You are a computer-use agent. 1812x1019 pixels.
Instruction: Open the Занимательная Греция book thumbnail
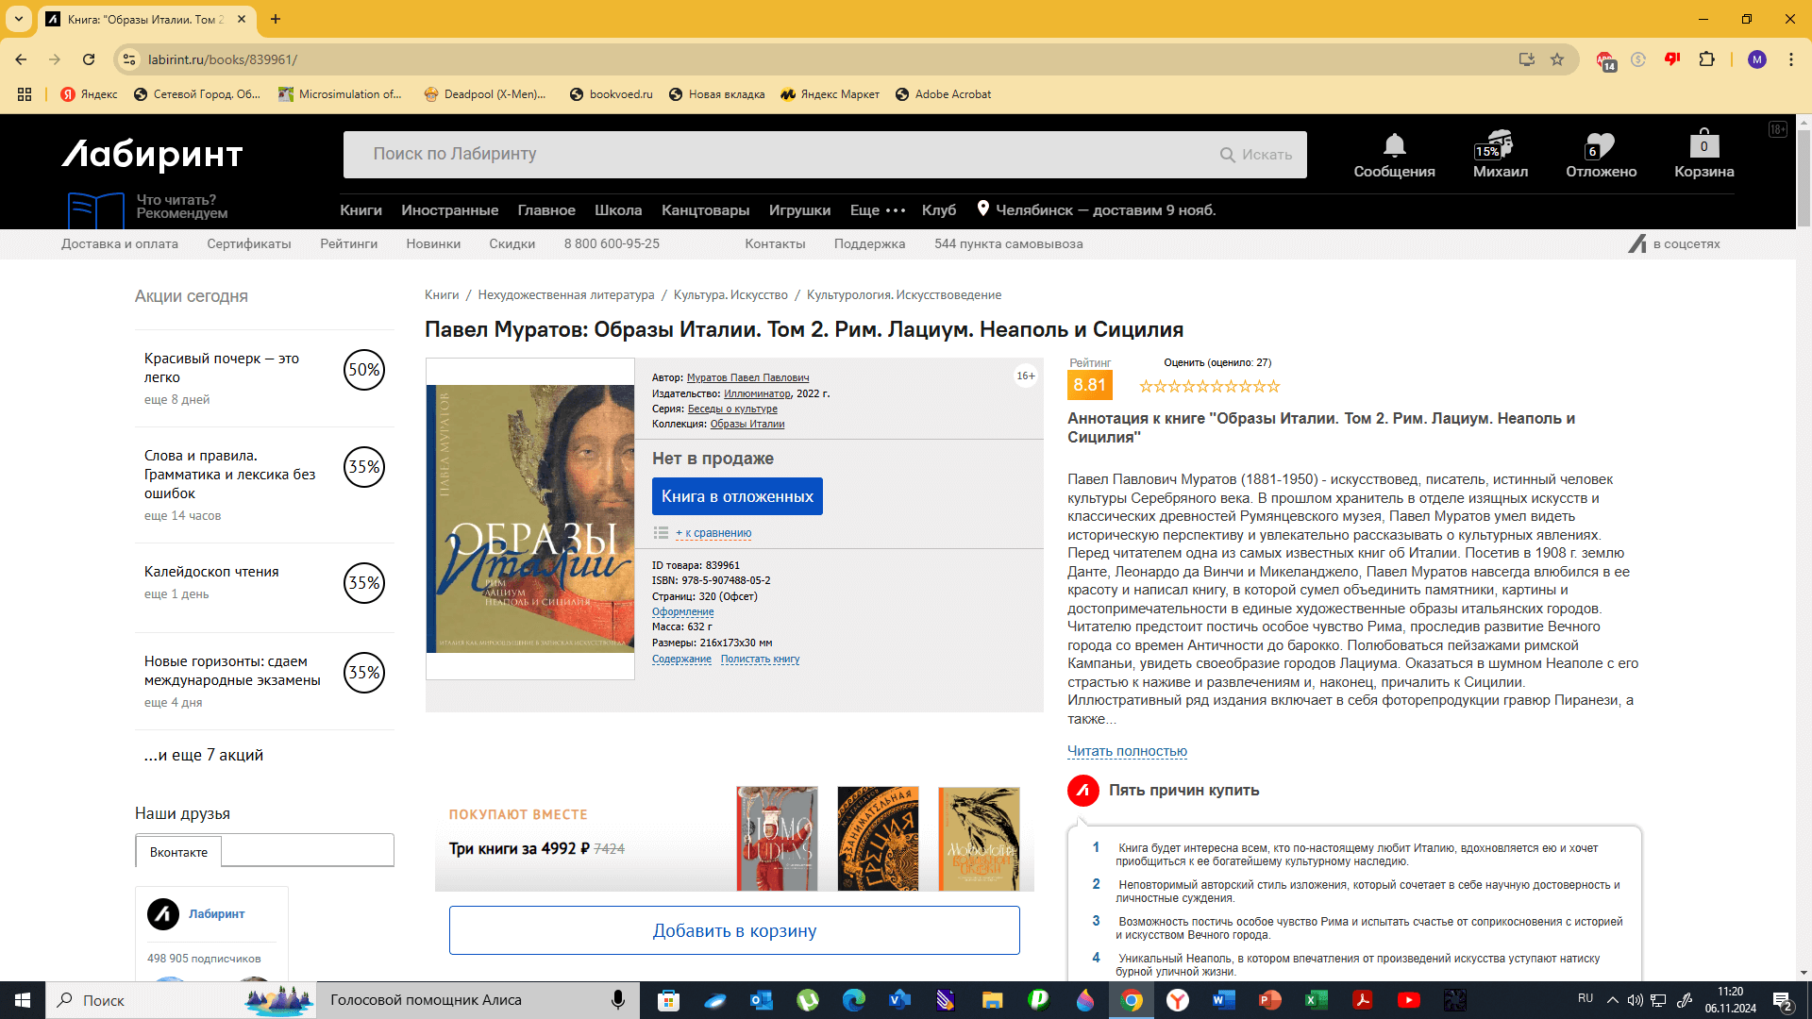878,839
